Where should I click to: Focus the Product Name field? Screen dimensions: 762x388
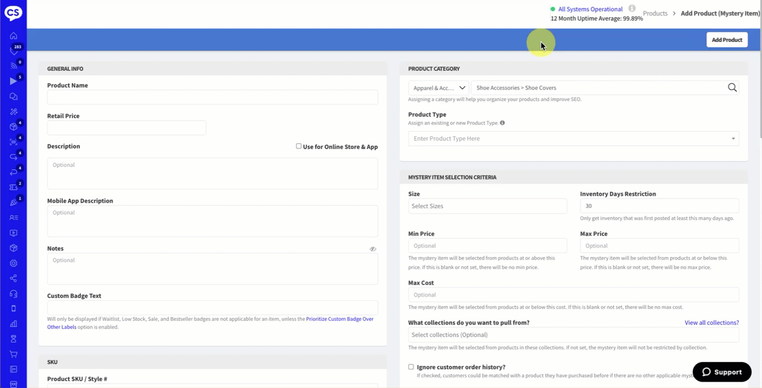pos(212,97)
